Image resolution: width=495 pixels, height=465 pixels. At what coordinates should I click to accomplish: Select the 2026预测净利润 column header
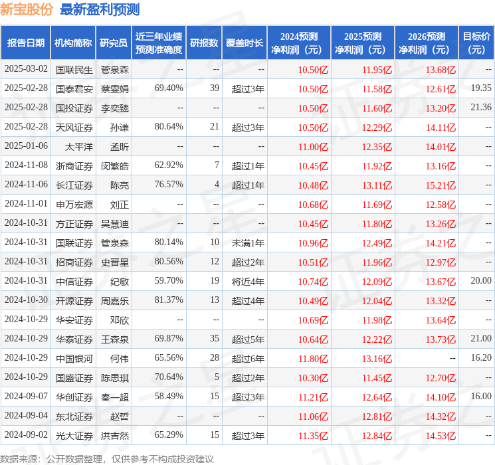[427, 43]
